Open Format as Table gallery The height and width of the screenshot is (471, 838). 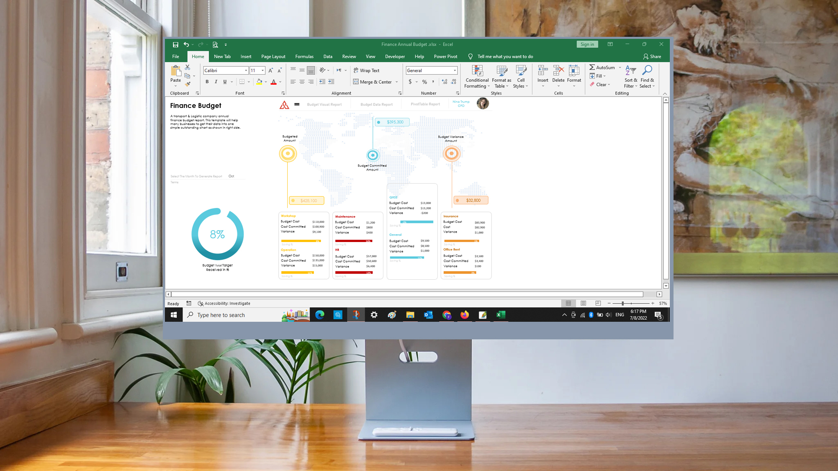coord(502,76)
